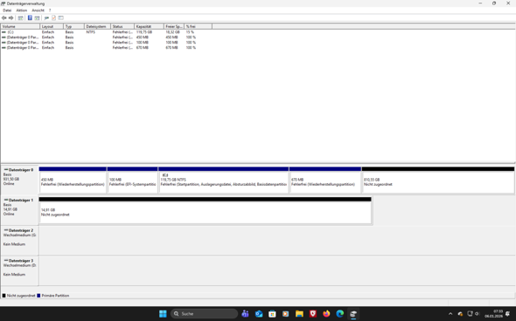516x321 pixels.
Task: Click the volume speaker tray icon
Action: pyautogui.click(x=477, y=314)
